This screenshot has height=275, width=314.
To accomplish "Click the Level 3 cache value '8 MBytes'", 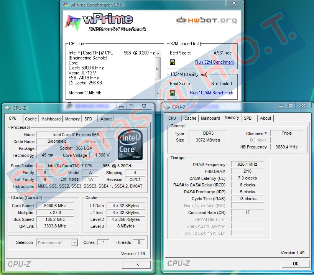I will point(126,226).
